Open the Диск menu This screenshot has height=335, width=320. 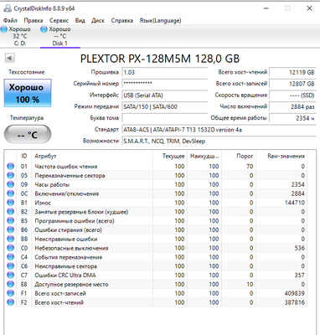click(98, 20)
